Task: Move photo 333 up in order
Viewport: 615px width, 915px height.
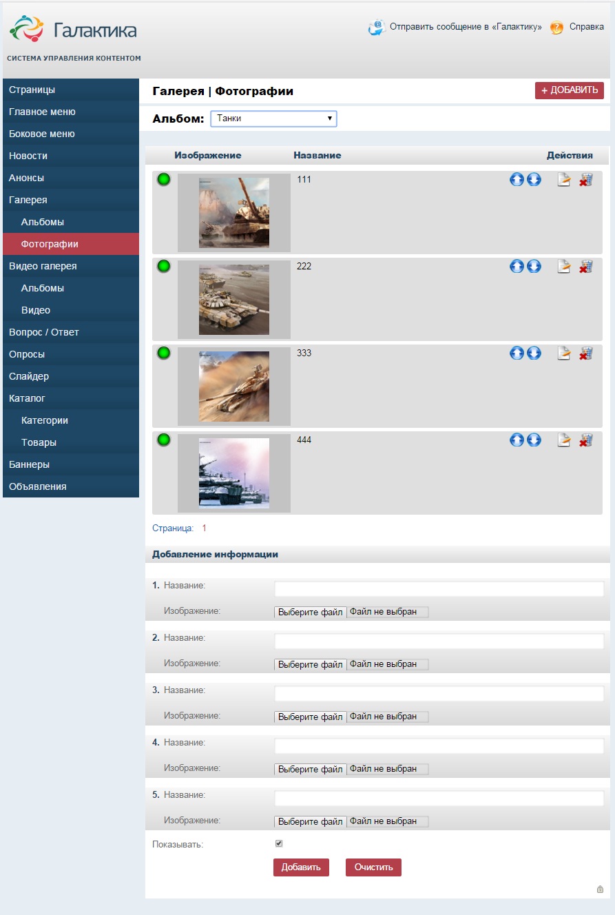Action: tap(517, 353)
